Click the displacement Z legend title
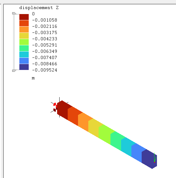 39,8
